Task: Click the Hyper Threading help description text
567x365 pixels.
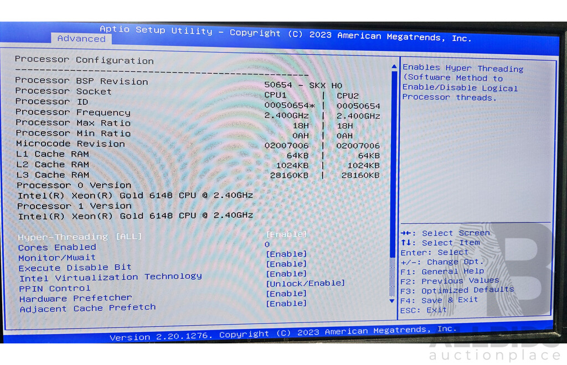Action: [462, 83]
